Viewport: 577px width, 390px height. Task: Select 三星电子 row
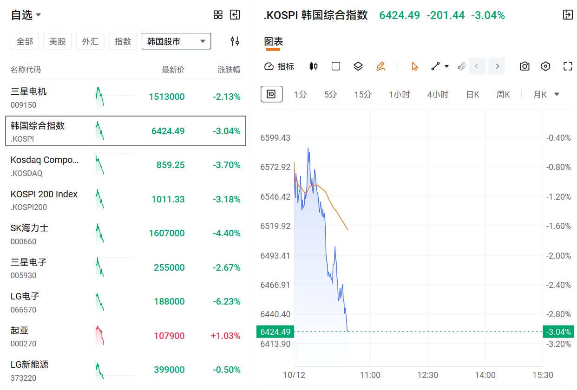[125, 268]
